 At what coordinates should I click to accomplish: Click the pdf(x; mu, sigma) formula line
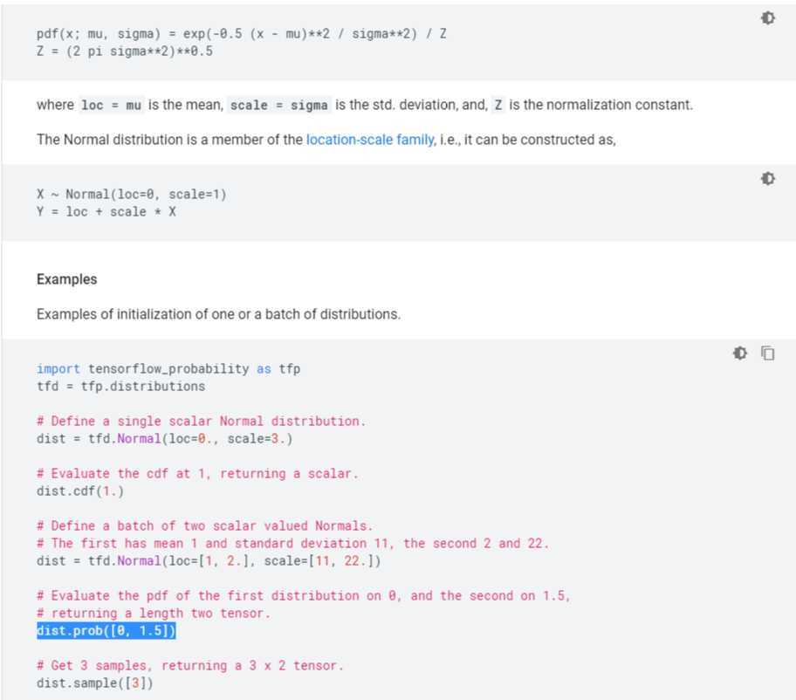[242, 34]
